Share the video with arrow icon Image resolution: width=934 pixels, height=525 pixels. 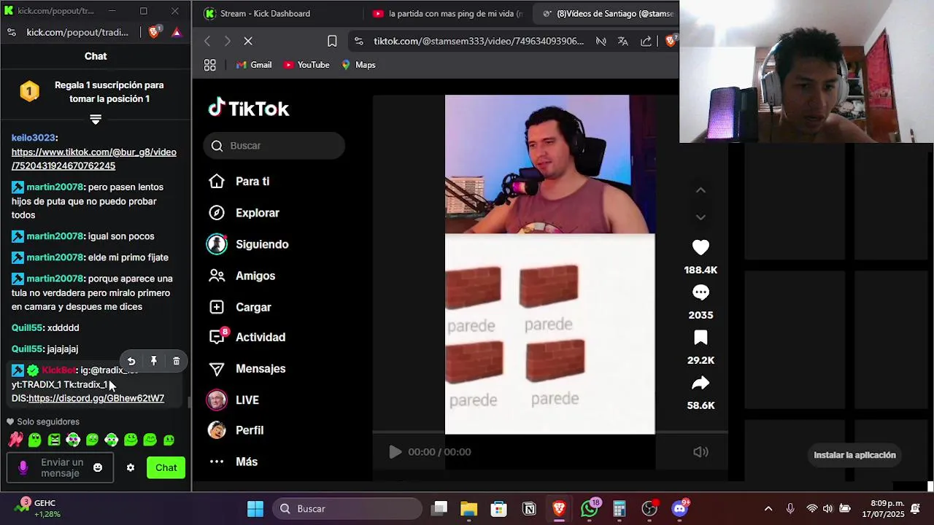pos(700,383)
